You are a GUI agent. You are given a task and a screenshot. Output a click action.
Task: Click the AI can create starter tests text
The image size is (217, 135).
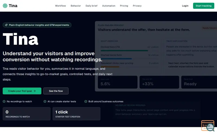coord(62,102)
